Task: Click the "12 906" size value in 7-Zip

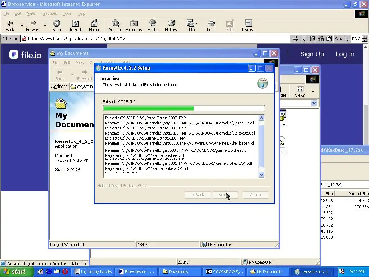Action: coord(327,201)
